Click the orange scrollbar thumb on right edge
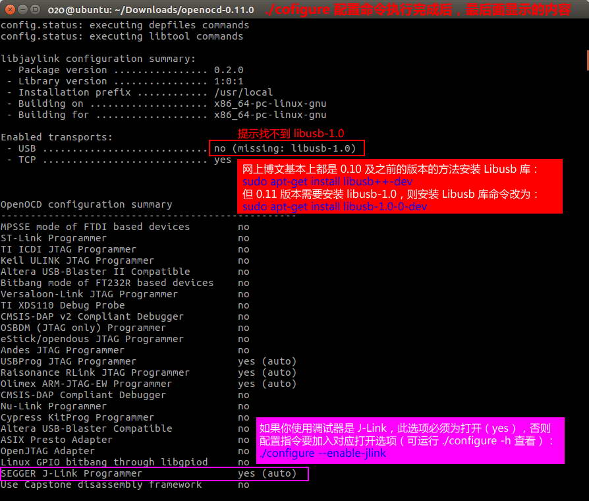This screenshot has width=589, height=501. click(586, 59)
